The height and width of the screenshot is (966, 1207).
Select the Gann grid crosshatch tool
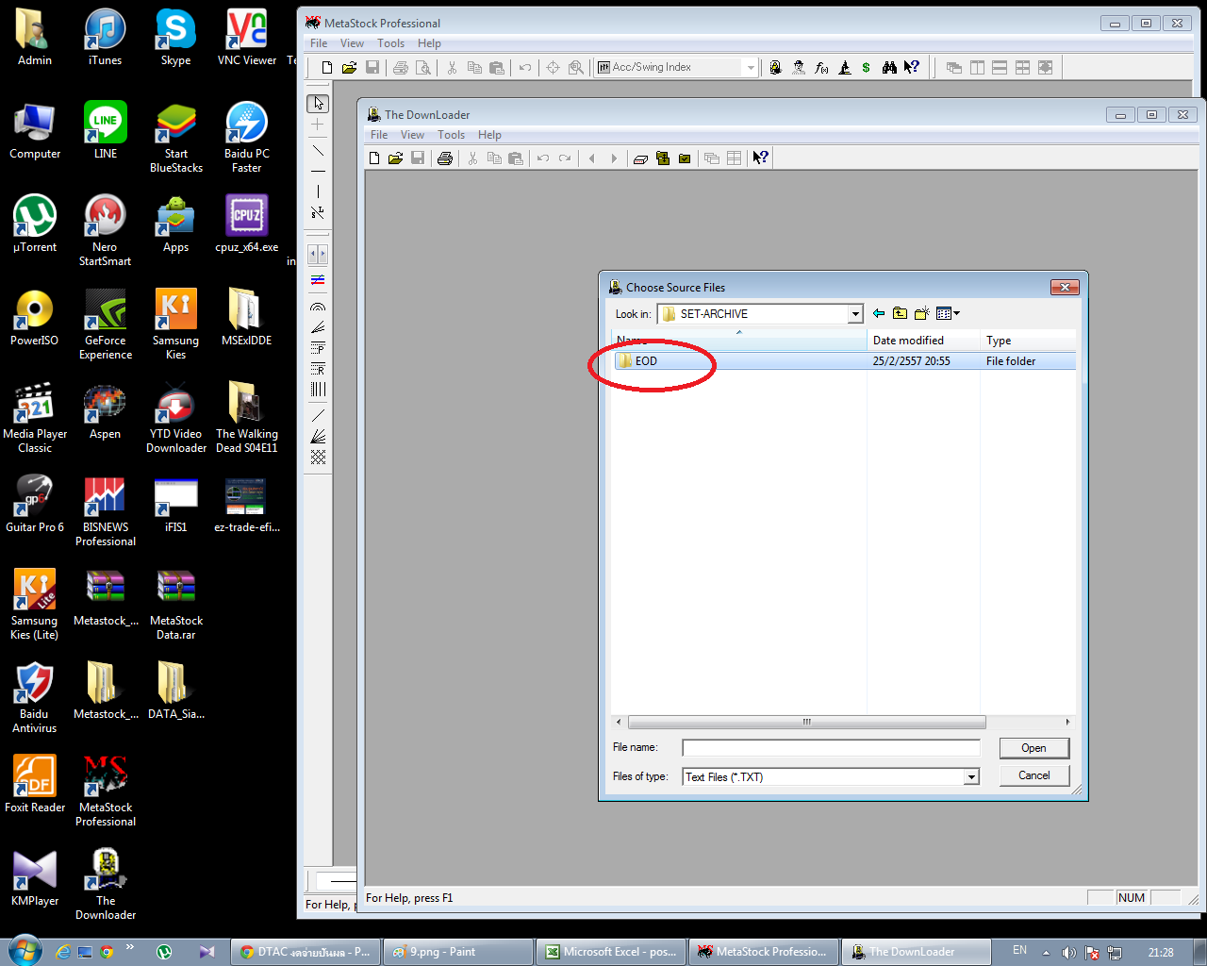pos(318,458)
